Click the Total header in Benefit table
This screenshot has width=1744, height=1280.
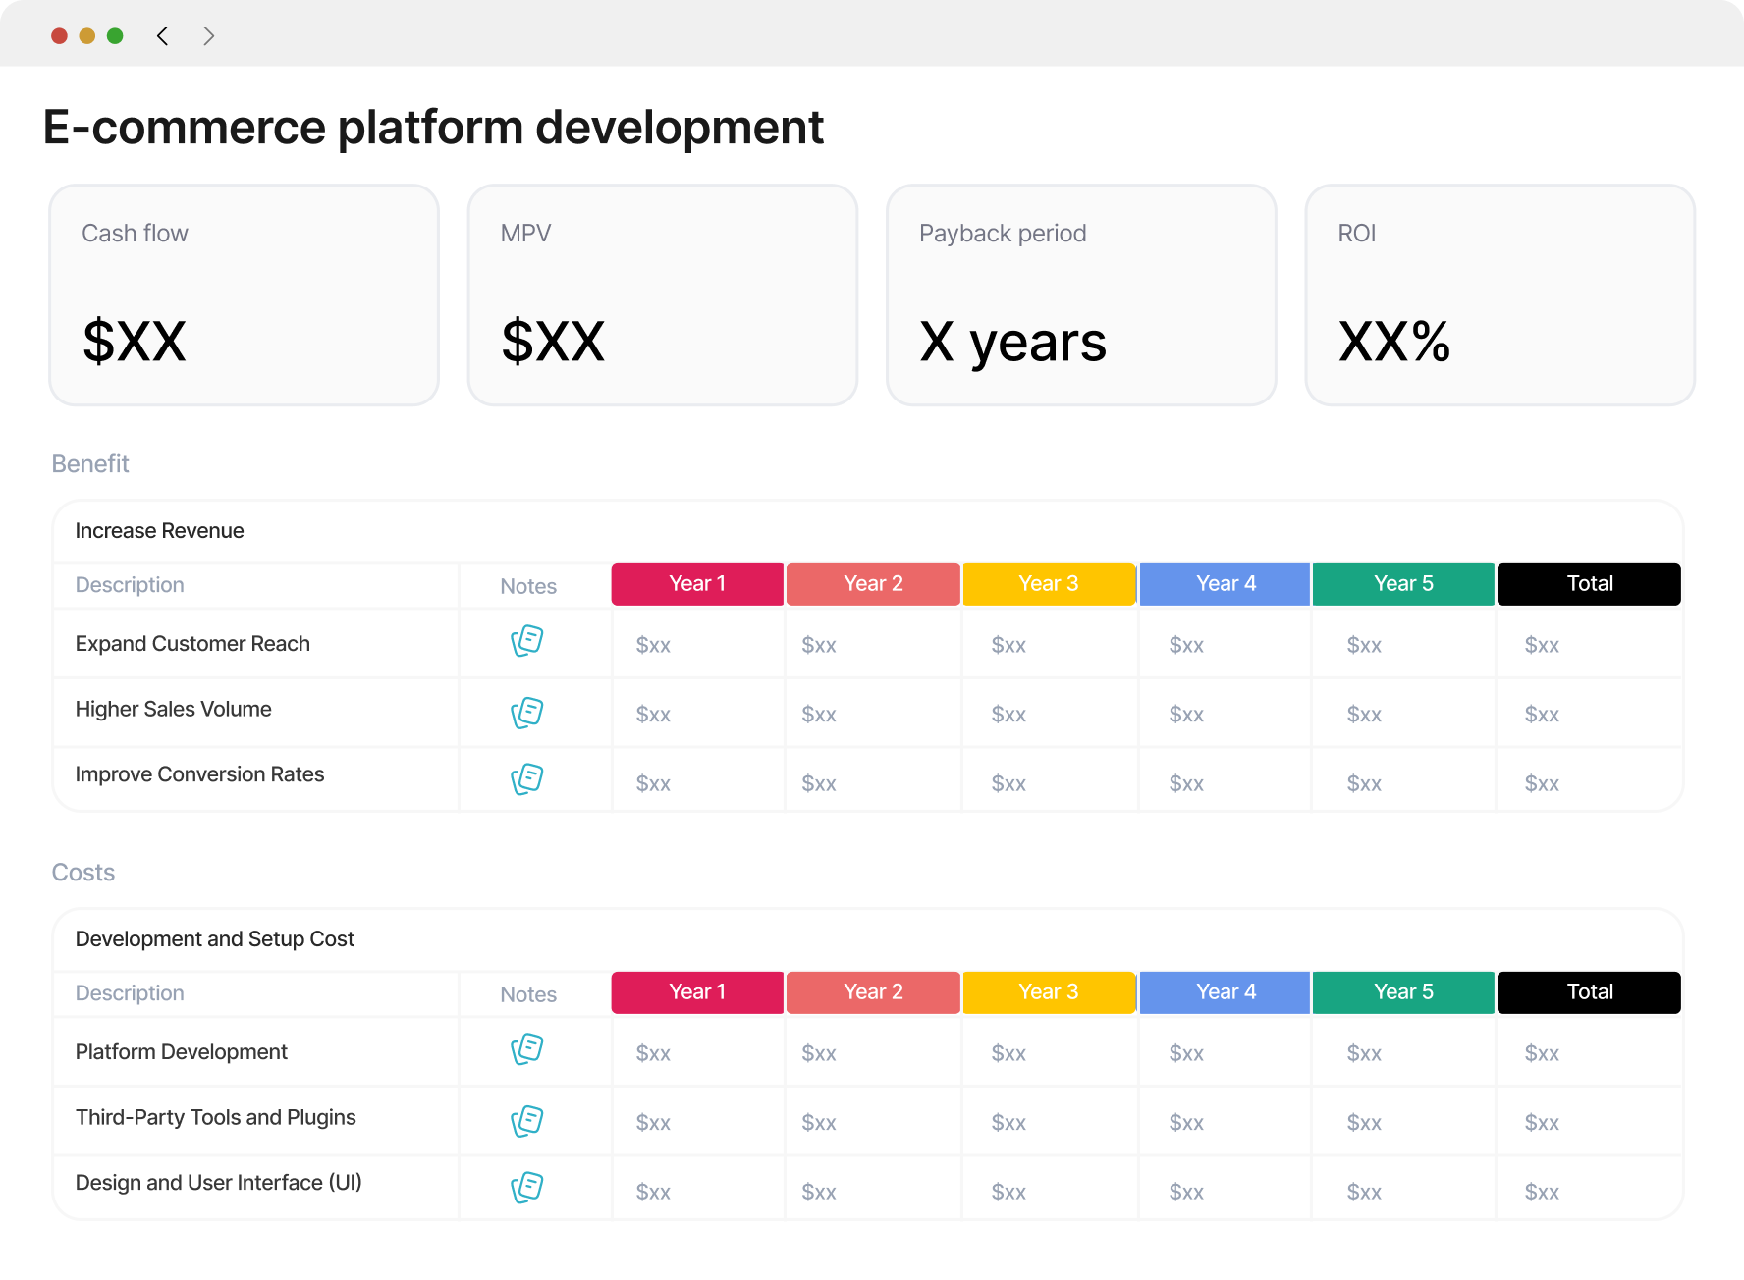click(x=1589, y=584)
